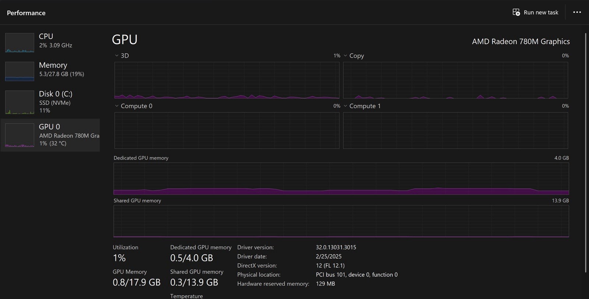Click the 4.0 GB dedicated memory graph maximum
Screen dimensions: 589x299
point(561,158)
